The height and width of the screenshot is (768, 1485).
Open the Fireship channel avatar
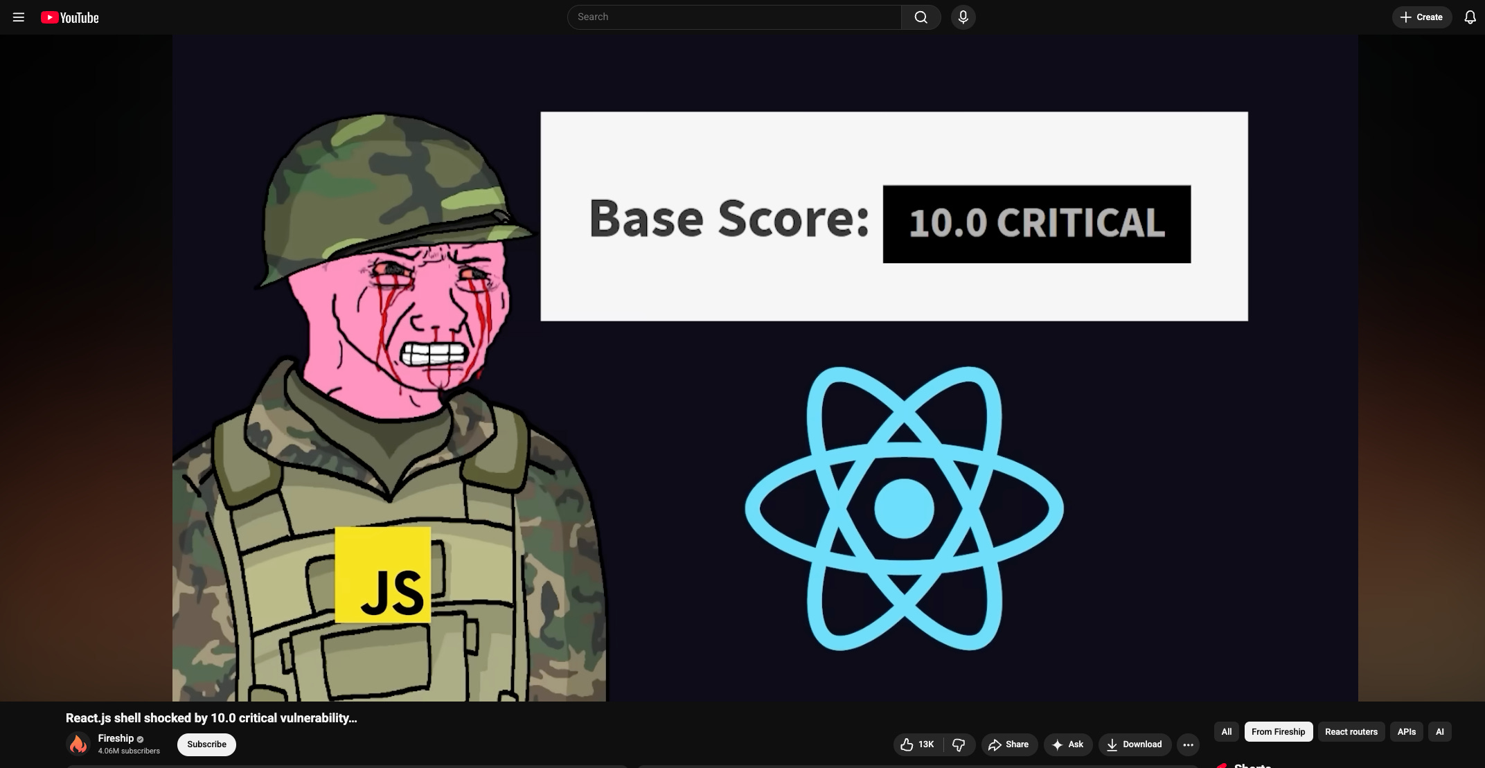pos(78,744)
